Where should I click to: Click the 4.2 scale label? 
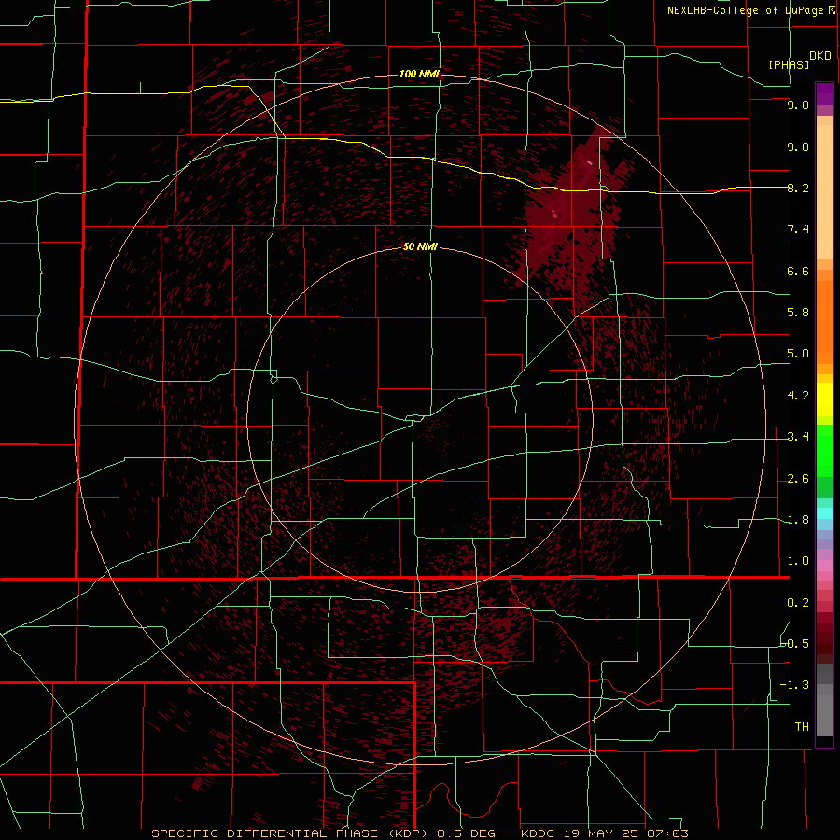798,396
